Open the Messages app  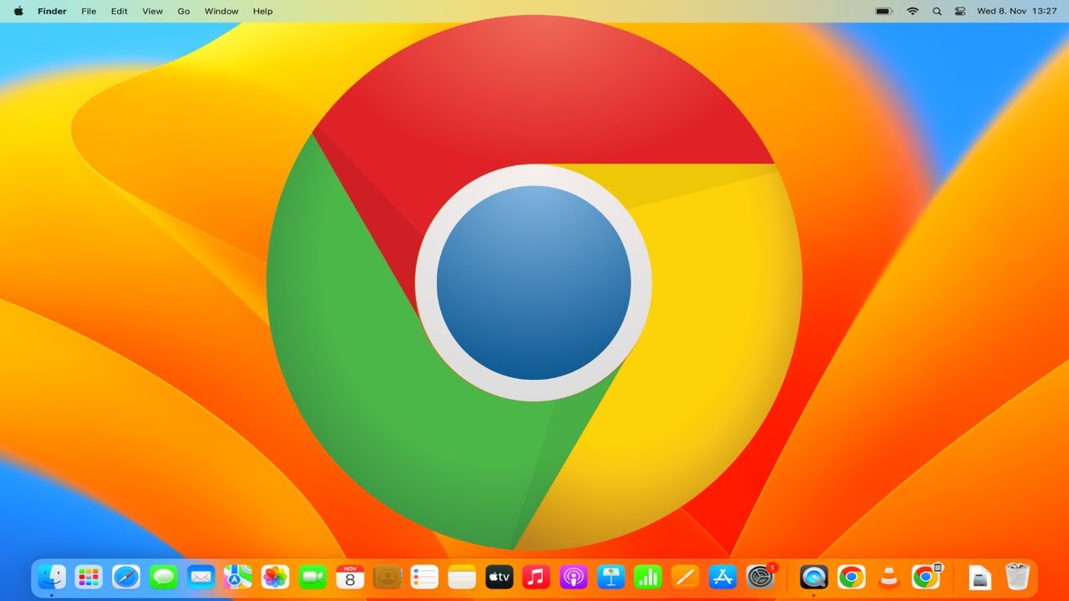(164, 576)
